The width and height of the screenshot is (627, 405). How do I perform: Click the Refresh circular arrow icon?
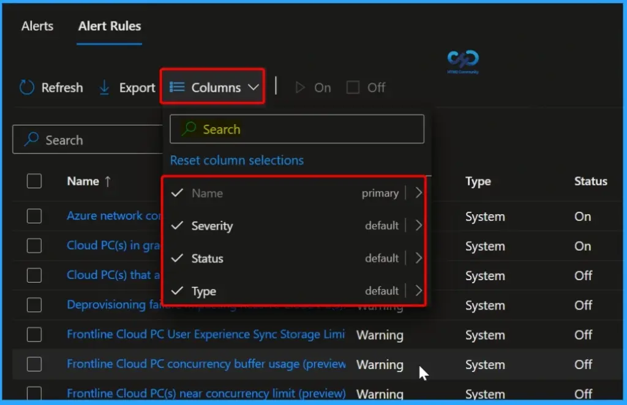point(27,87)
